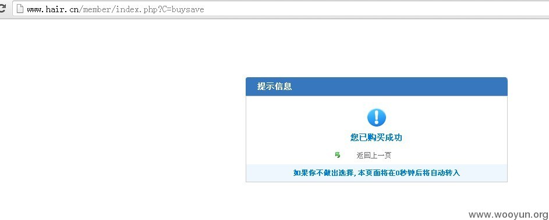Click the green return arrow icon

(338, 155)
